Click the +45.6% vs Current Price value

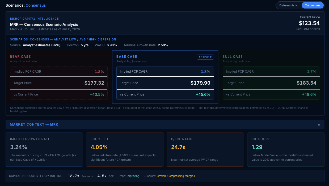[x=203, y=94]
